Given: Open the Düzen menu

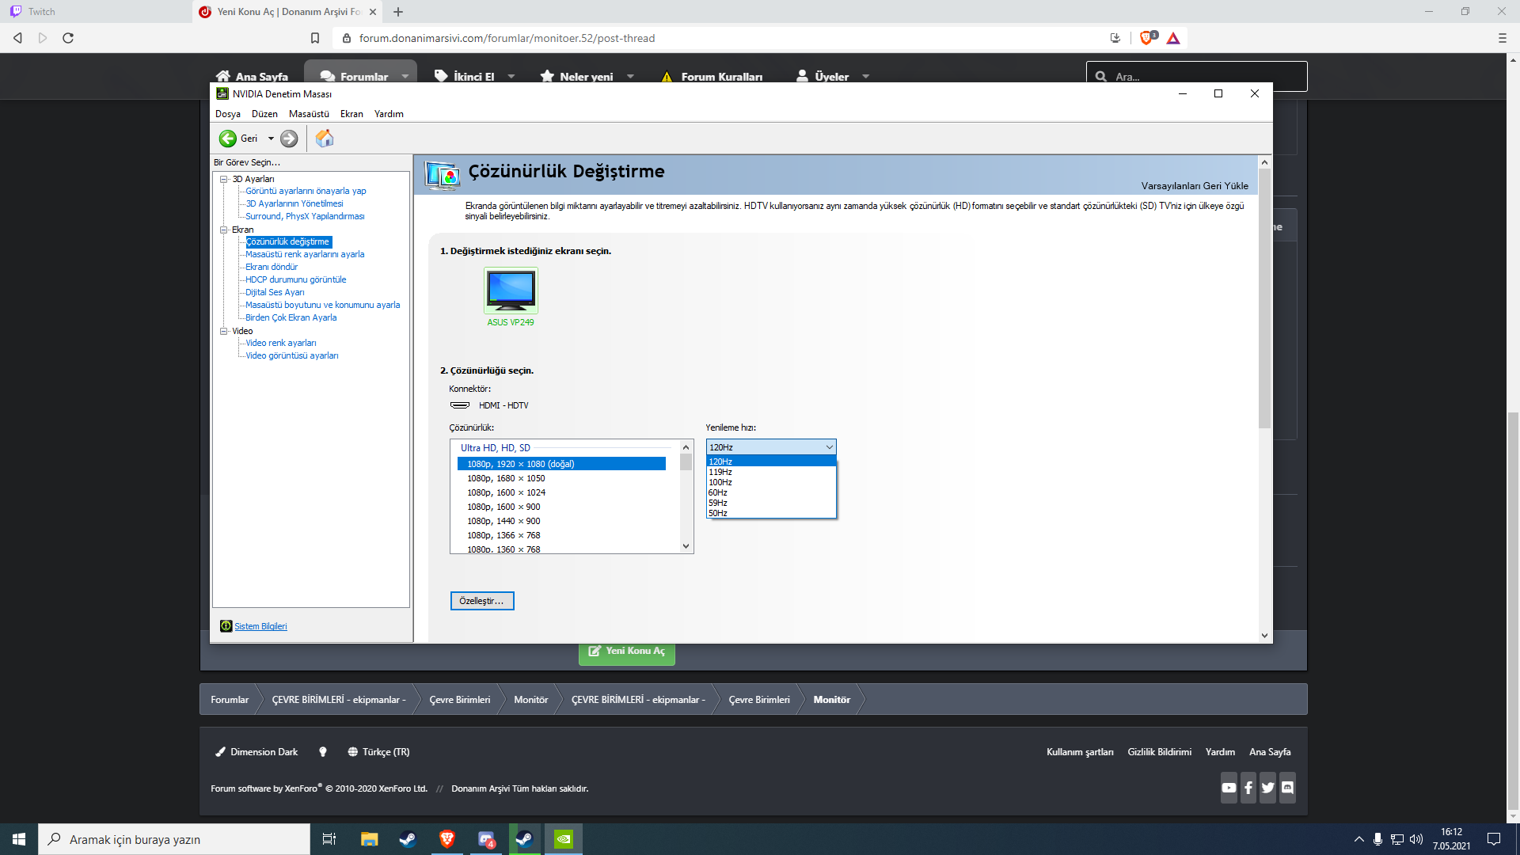Looking at the screenshot, I should (x=264, y=114).
